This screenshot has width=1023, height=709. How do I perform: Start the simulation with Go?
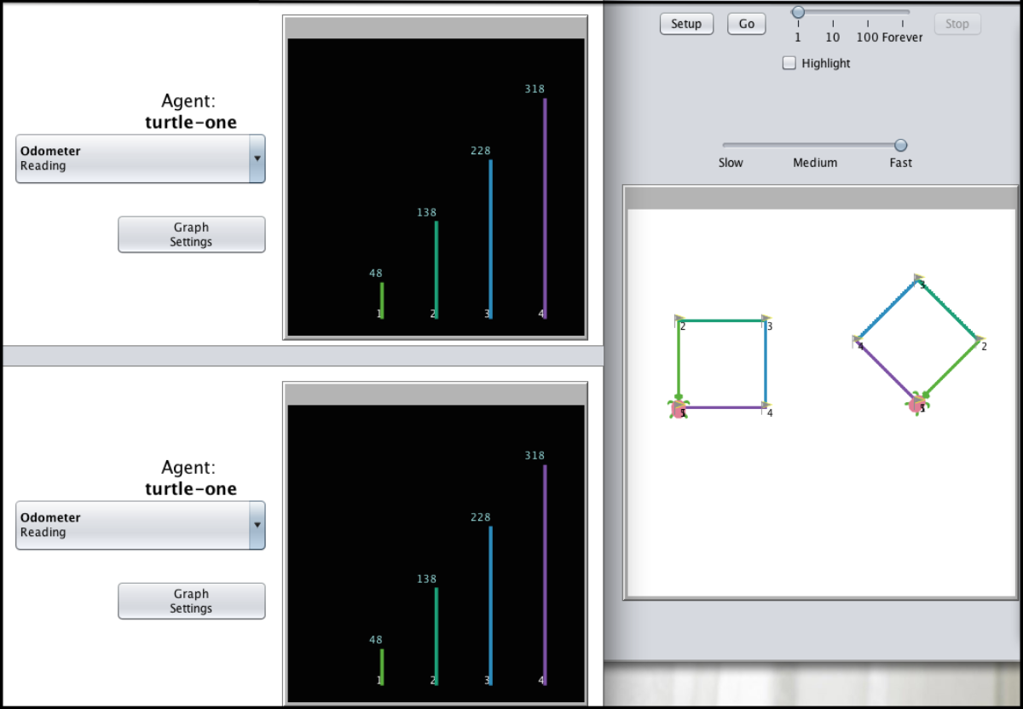click(747, 24)
